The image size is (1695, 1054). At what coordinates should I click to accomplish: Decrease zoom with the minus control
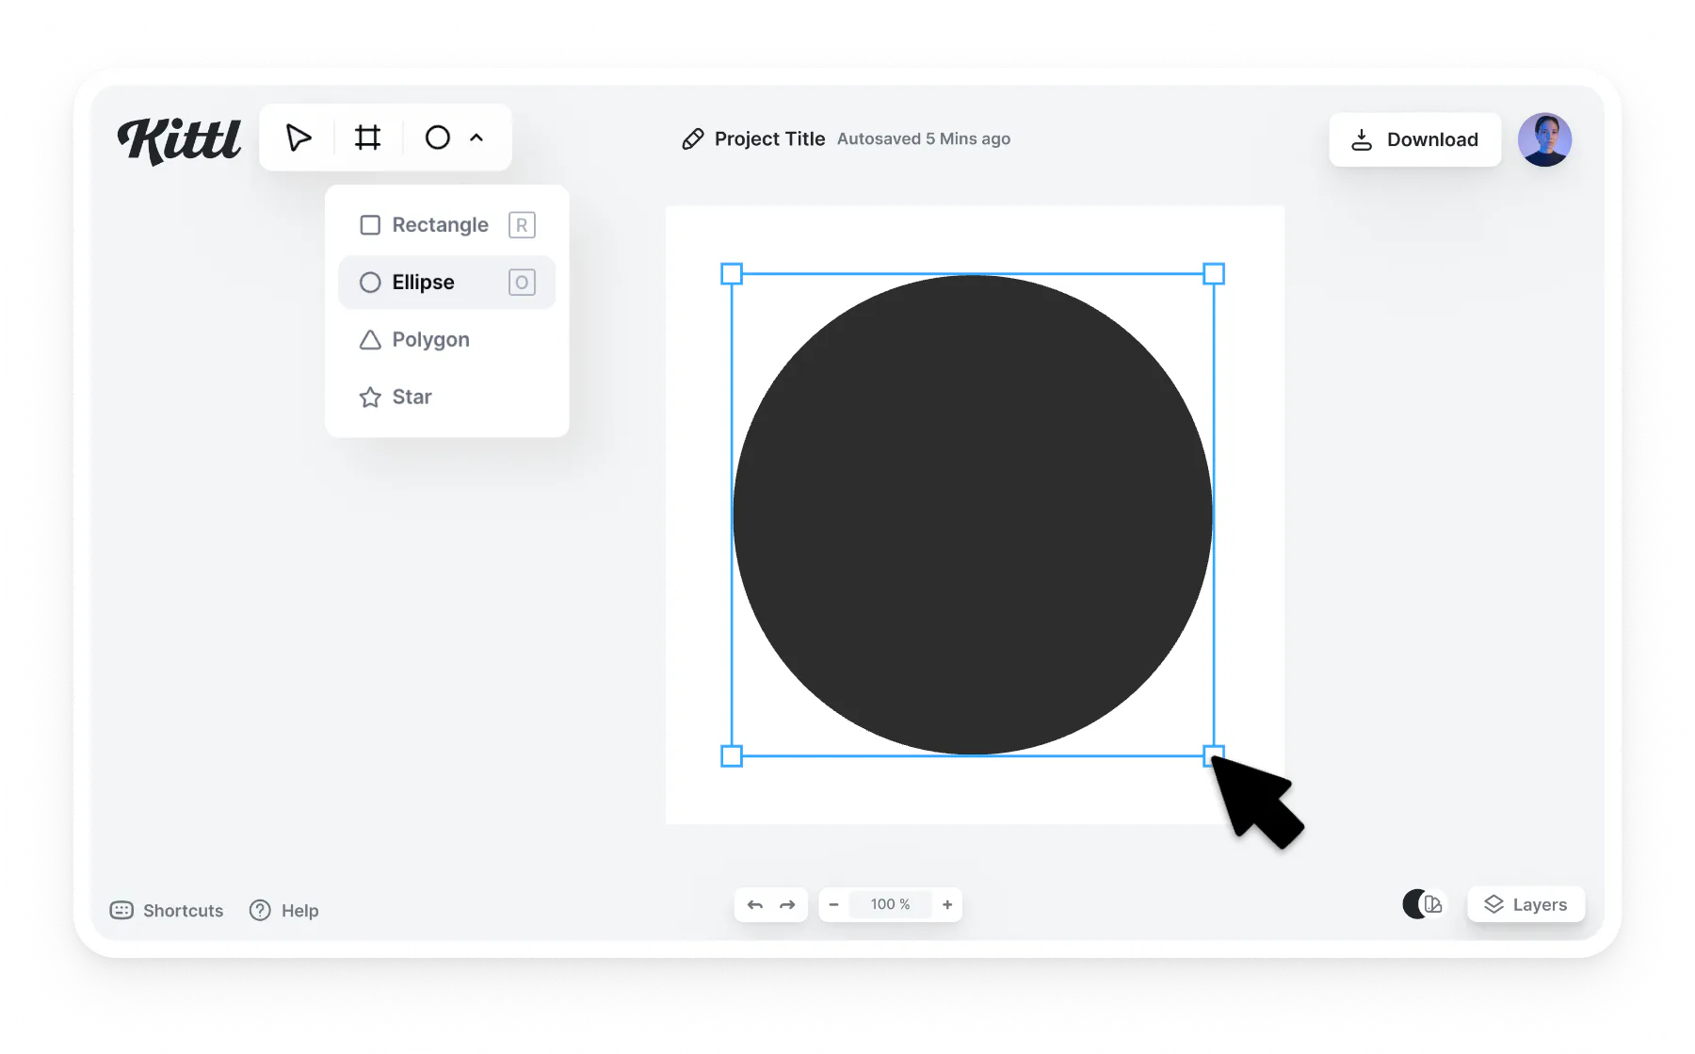(x=833, y=904)
